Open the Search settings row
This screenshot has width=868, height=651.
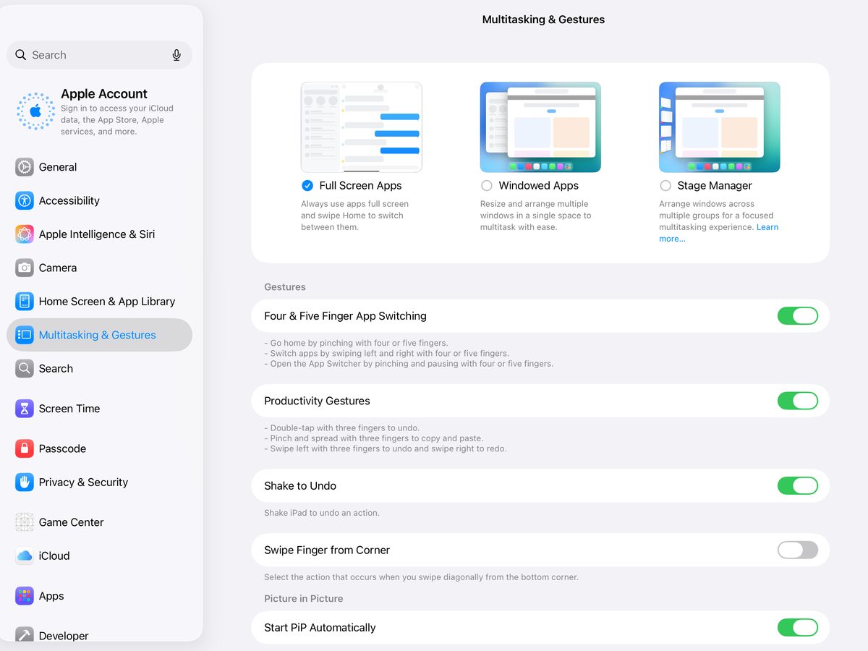pos(100,369)
